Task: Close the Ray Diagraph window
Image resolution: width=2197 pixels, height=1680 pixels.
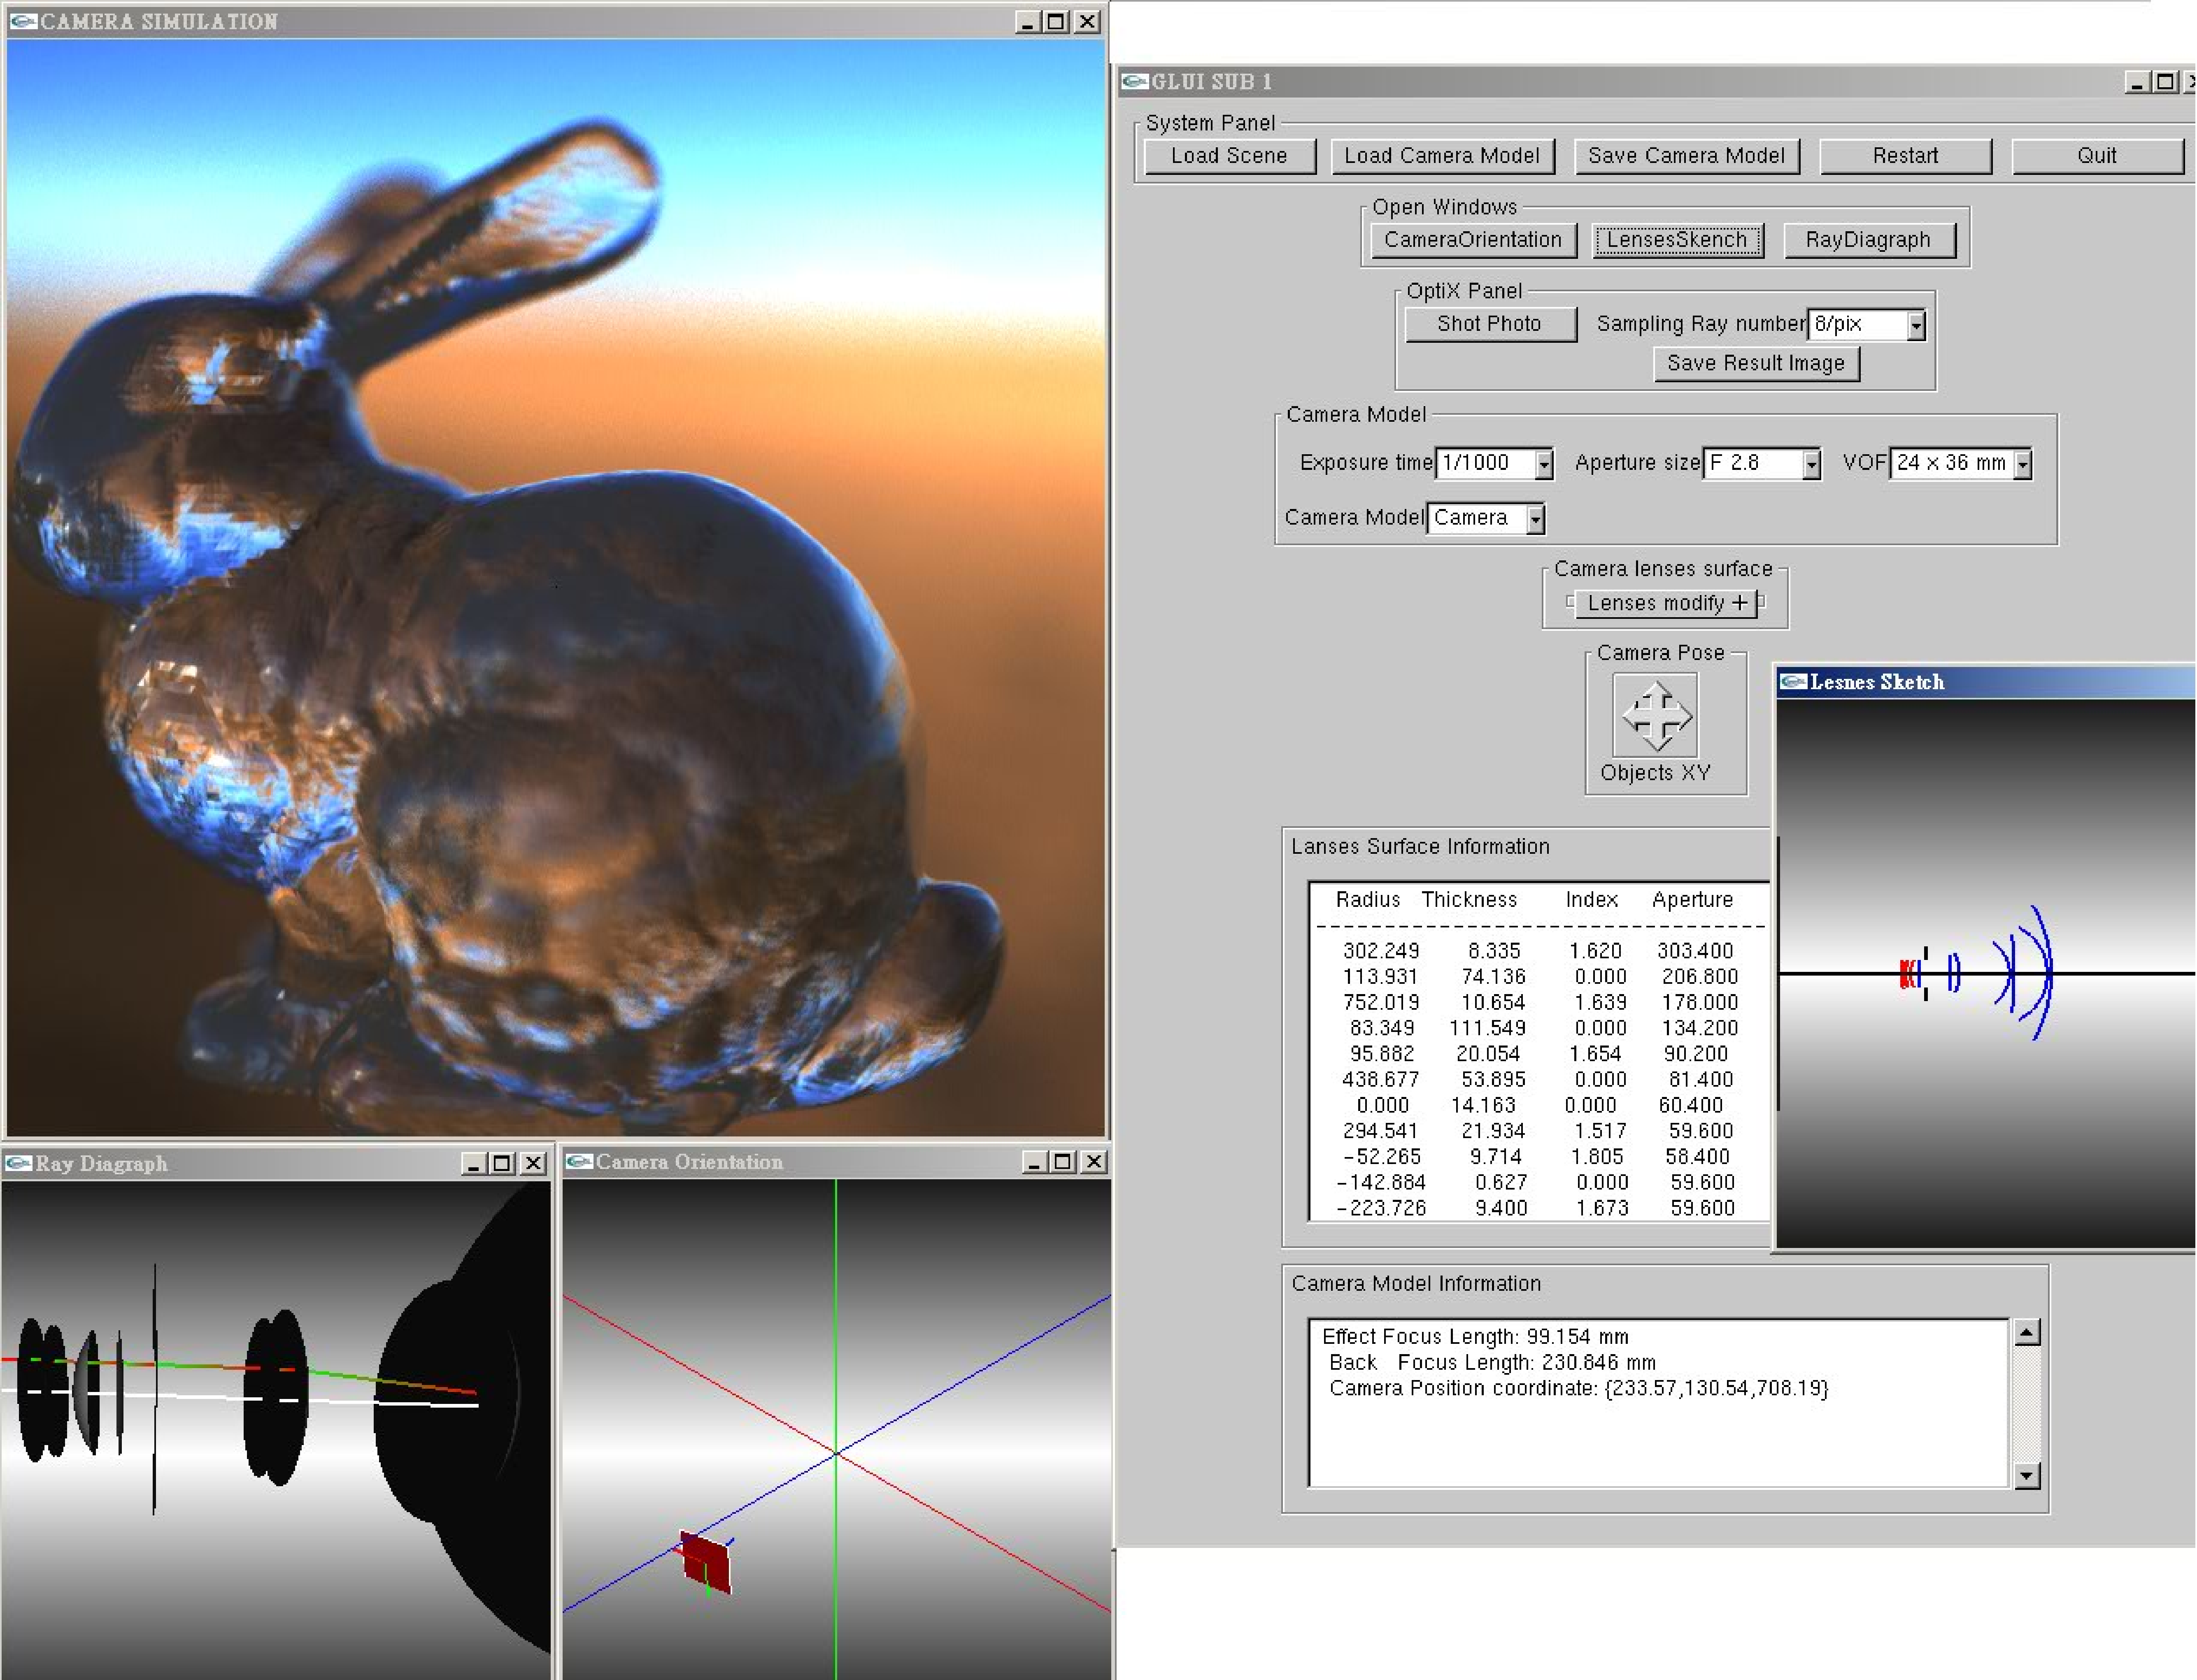Action: tap(533, 1164)
